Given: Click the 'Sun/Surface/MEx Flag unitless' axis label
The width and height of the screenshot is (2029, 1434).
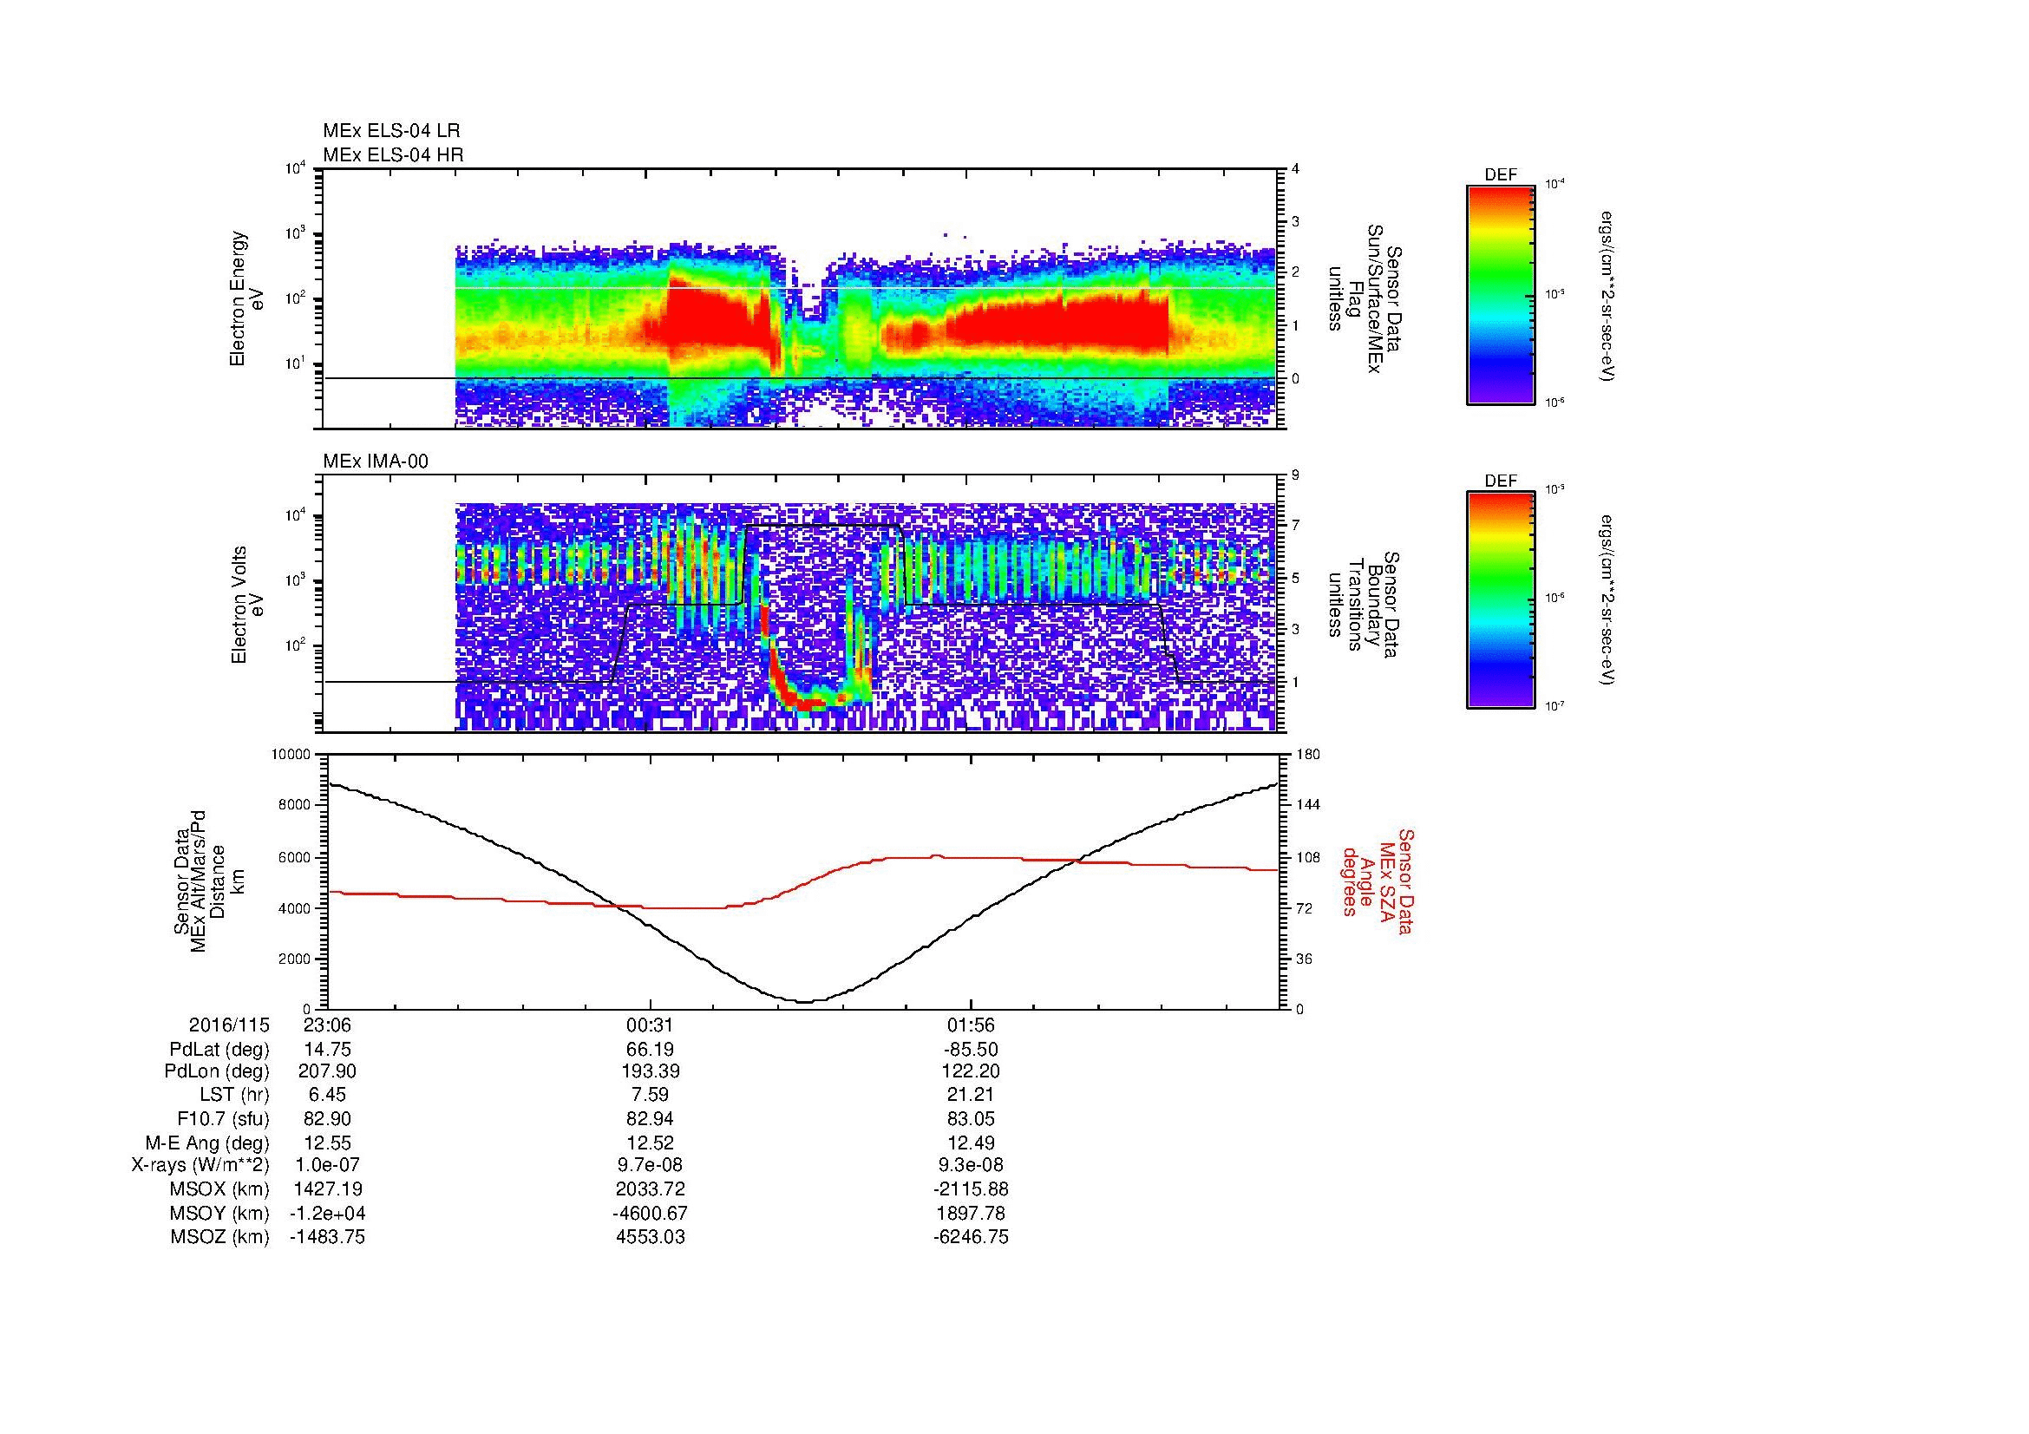Looking at the screenshot, I should point(1362,298).
